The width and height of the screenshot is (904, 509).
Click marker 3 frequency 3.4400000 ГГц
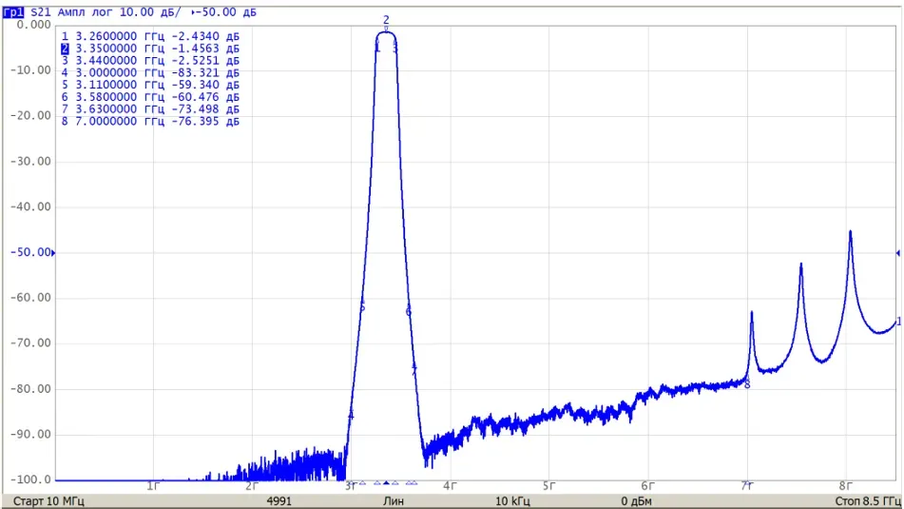pos(120,61)
